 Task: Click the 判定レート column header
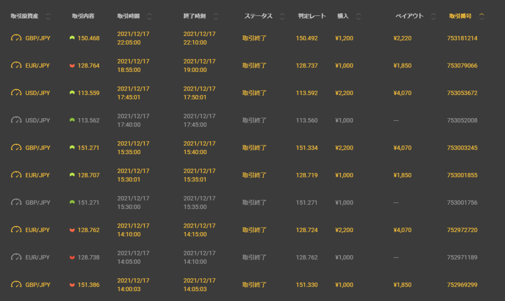coord(312,16)
